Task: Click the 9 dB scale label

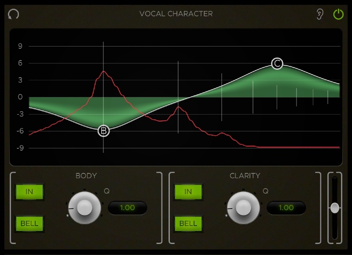Action: (x=20, y=47)
